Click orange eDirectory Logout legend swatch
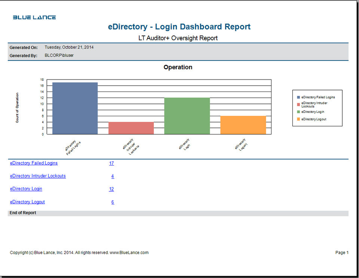The image size is (359, 278). [x=298, y=119]
